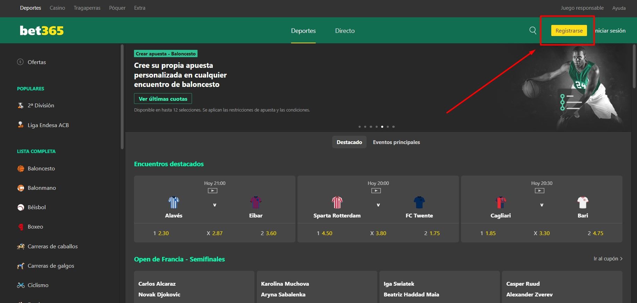The width and height of the screenshot is (637, 303).
Task: Click the Eibar team shirt icon
Action: click(256, 202)
